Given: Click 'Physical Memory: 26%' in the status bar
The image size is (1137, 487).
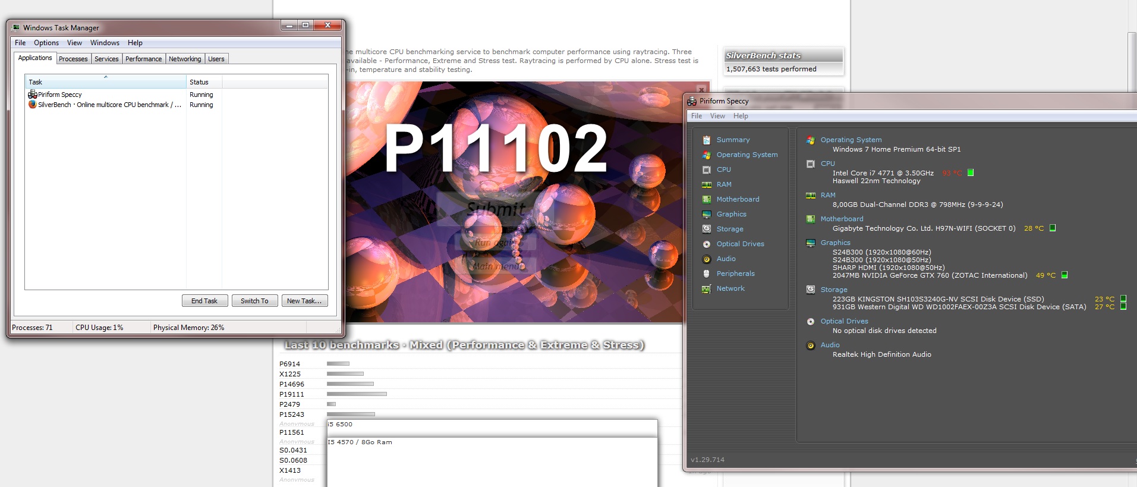Looking at the screenshot, I should point(189,328).
